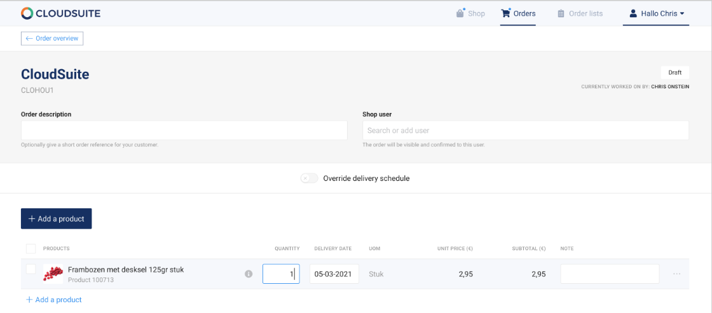
Task: Open the Shop user search box
Action: 525,130
